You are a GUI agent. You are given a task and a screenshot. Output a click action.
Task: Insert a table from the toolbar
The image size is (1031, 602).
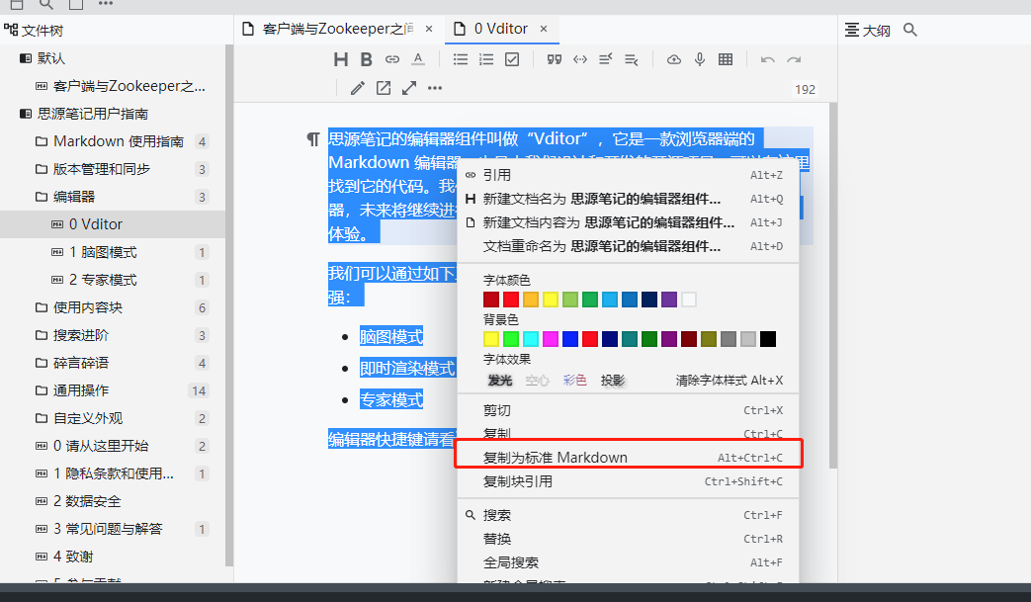point(726,59)
